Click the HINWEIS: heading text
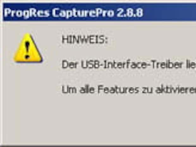This screenshot has width=196, height=147. click(85, 40)
